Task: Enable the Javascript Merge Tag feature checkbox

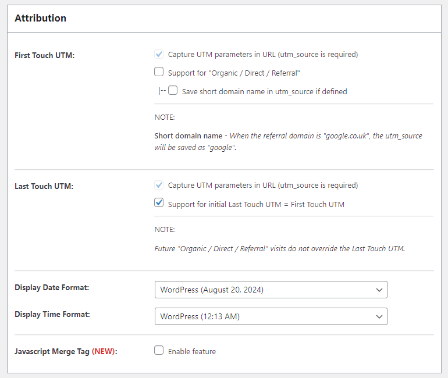Action: (159, 350)
